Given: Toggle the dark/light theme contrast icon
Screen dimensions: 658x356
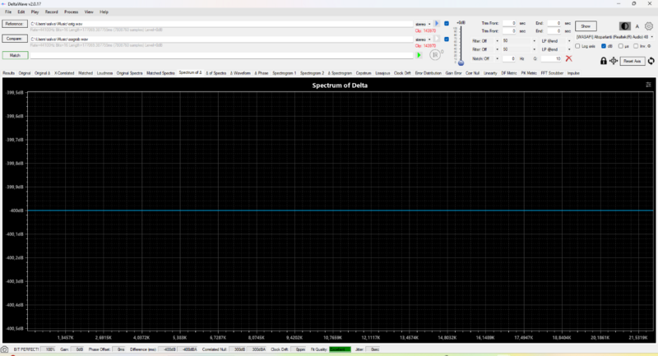Looking at the screenshot, I should [x=625, y=26].
